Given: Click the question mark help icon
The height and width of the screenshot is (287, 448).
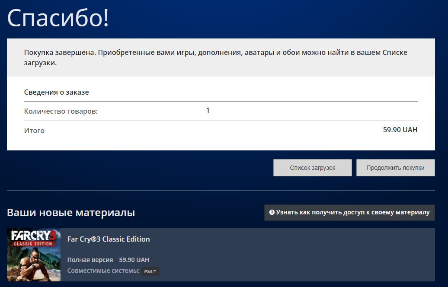Looking at the screenshot, I should coord(272,212).
